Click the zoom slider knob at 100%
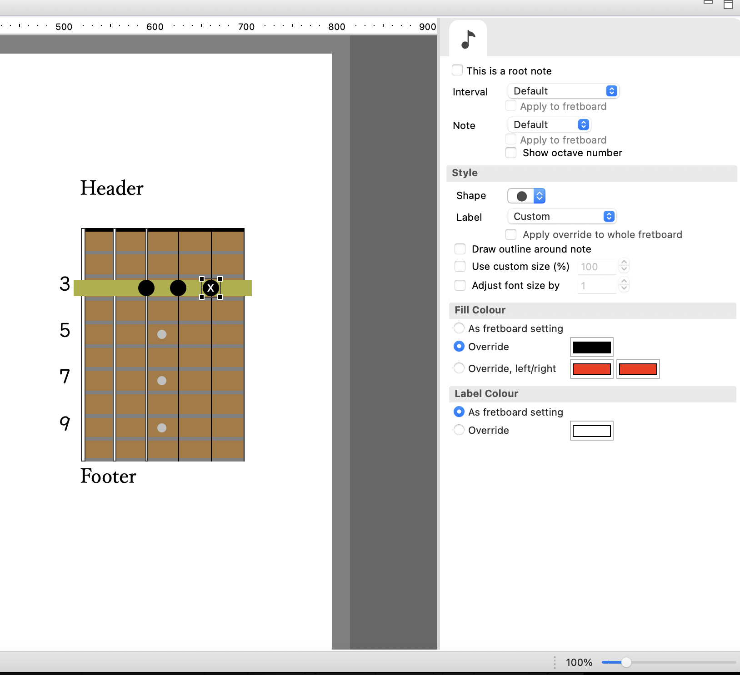 (x=626, y=662)
